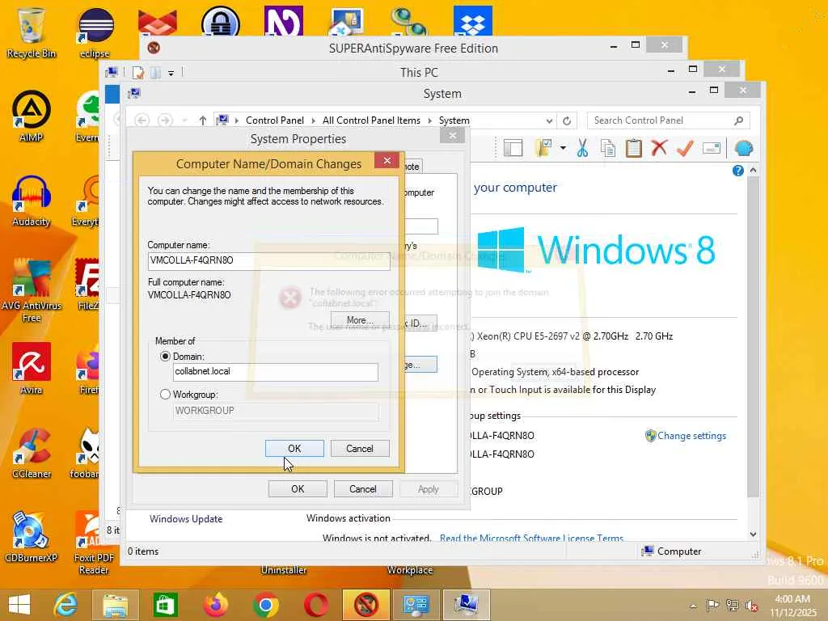Viewport: 828px width, 621px height.
Task: Open the Dropbox desktop icon
Action: [472, 21]
